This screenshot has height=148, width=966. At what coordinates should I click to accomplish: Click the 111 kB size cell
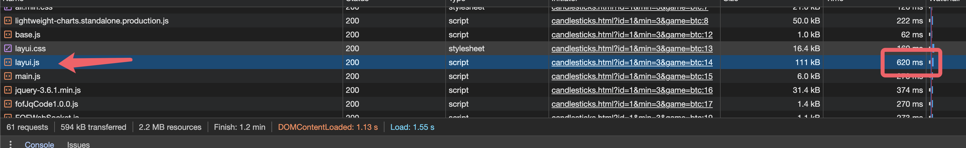807,62
